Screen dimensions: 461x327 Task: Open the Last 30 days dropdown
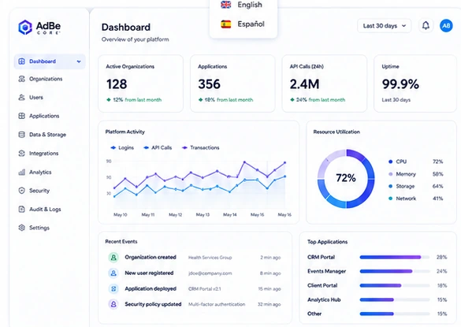coord(384,26)
